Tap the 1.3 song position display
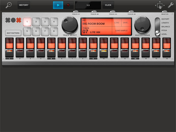Viewport: 176px width, 132px height. pyautogui.click(x=88, y=5)
